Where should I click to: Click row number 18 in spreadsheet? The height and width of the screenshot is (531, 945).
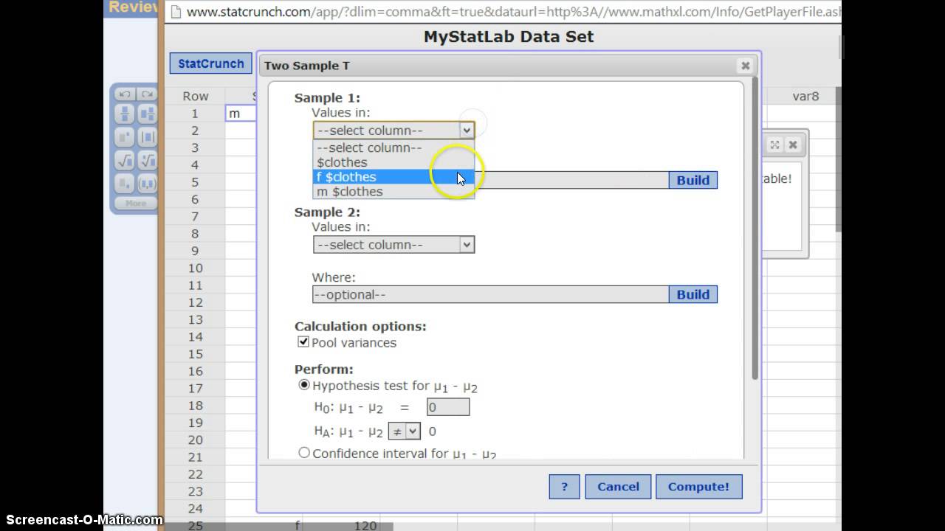195,406
